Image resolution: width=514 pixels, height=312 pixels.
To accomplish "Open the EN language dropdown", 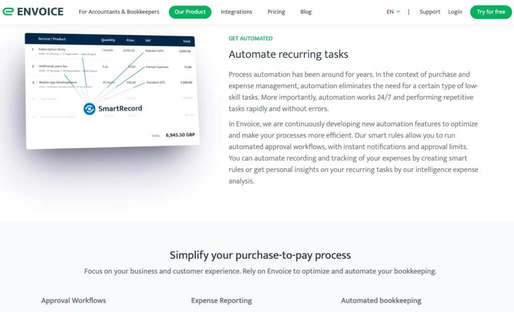I will pyautogui.click(x=394, y=12).
